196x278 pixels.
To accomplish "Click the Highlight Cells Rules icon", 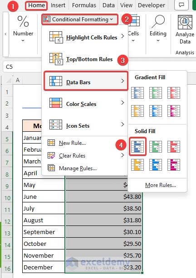I will (x=56, y=37).
